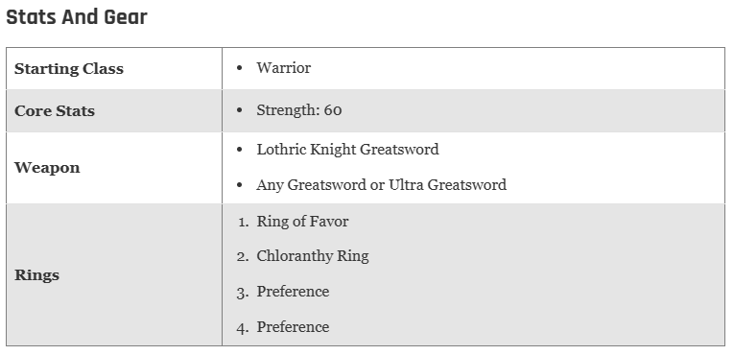This screenshot has width=734, height=355.
Task: Click Any Greatsword or Ultra Greatsword entry
Action: tap(382, 185)
